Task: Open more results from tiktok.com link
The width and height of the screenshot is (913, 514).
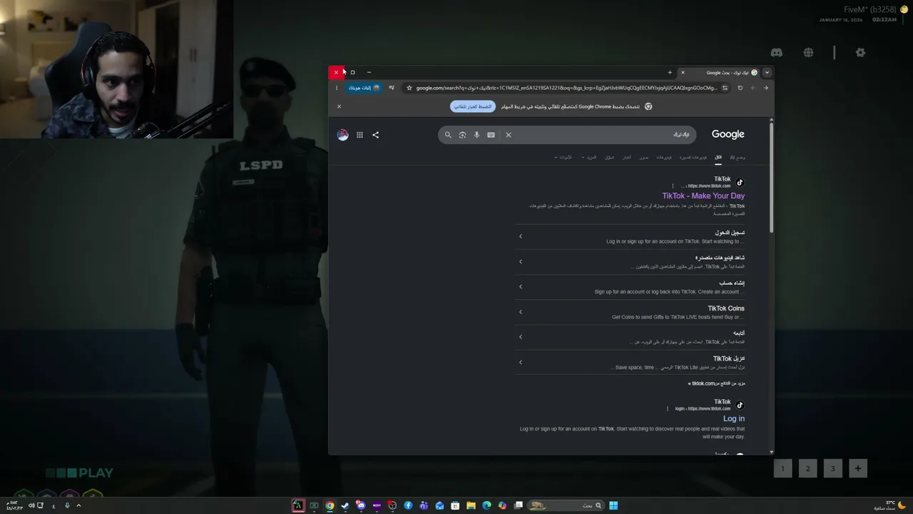Action: [x=716, y=383]
